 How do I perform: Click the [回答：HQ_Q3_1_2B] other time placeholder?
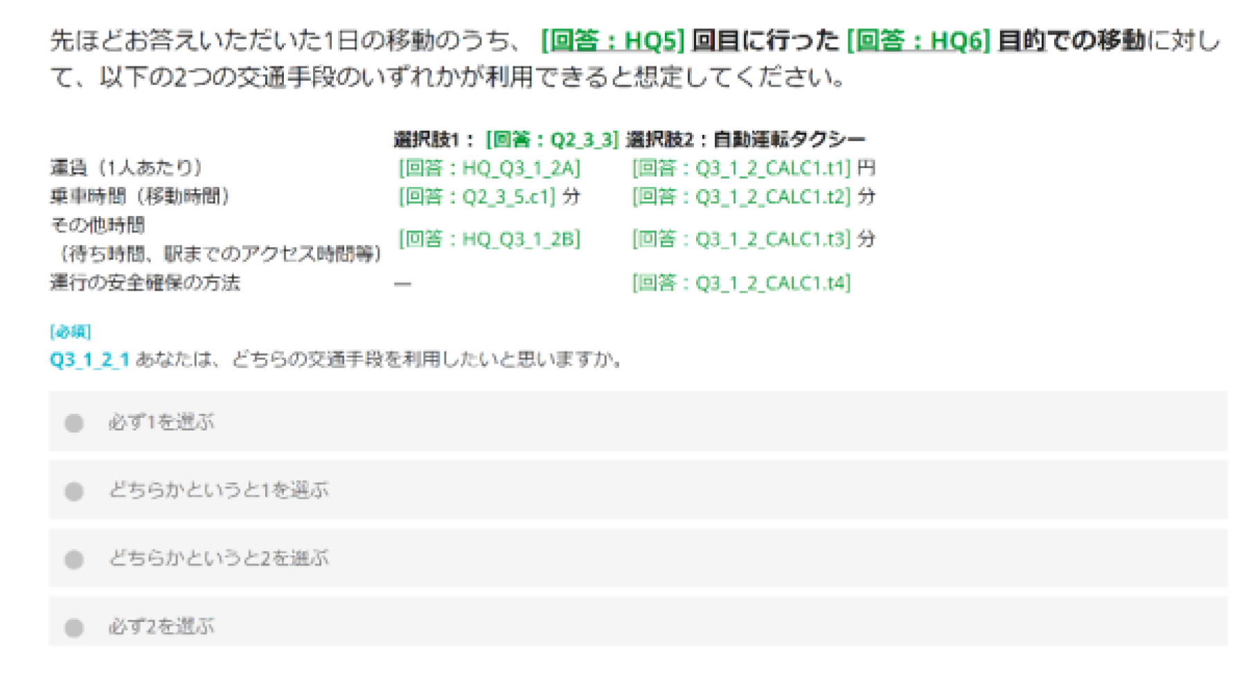(489, 239)
